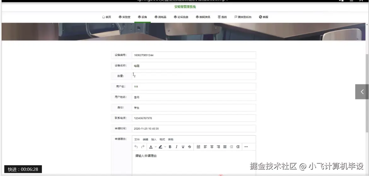Justify the text

coord(225,147)
